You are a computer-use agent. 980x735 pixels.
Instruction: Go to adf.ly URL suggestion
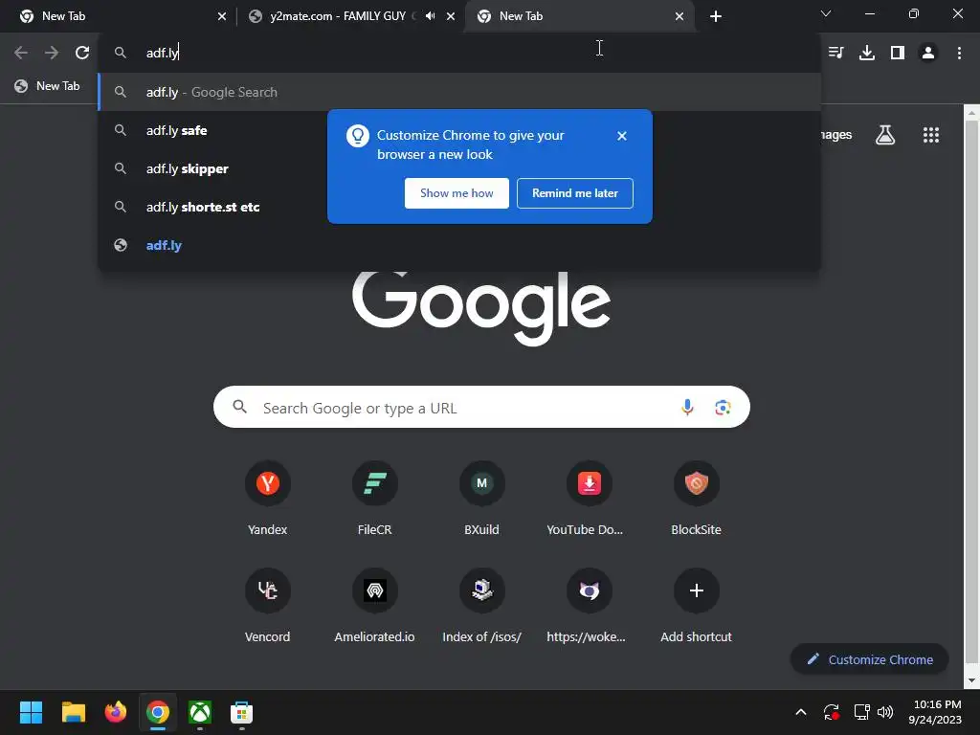click(x=459, y=245)
